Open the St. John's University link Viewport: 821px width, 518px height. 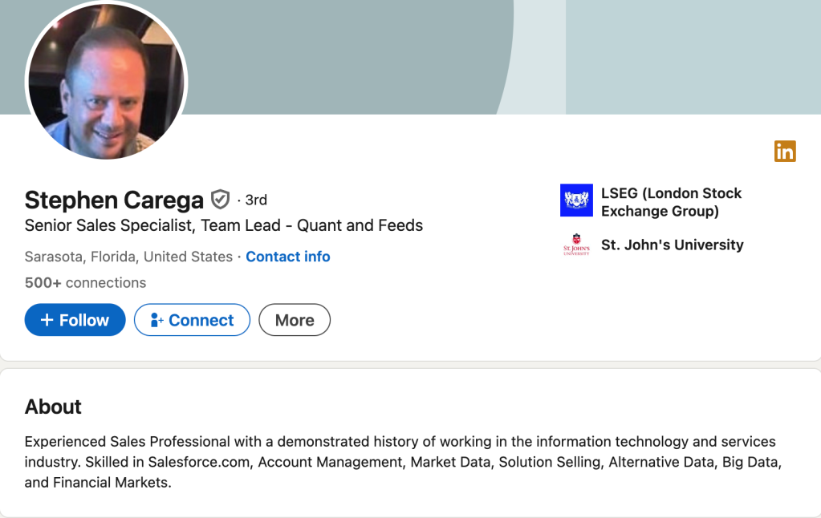[x=673, y=245]
